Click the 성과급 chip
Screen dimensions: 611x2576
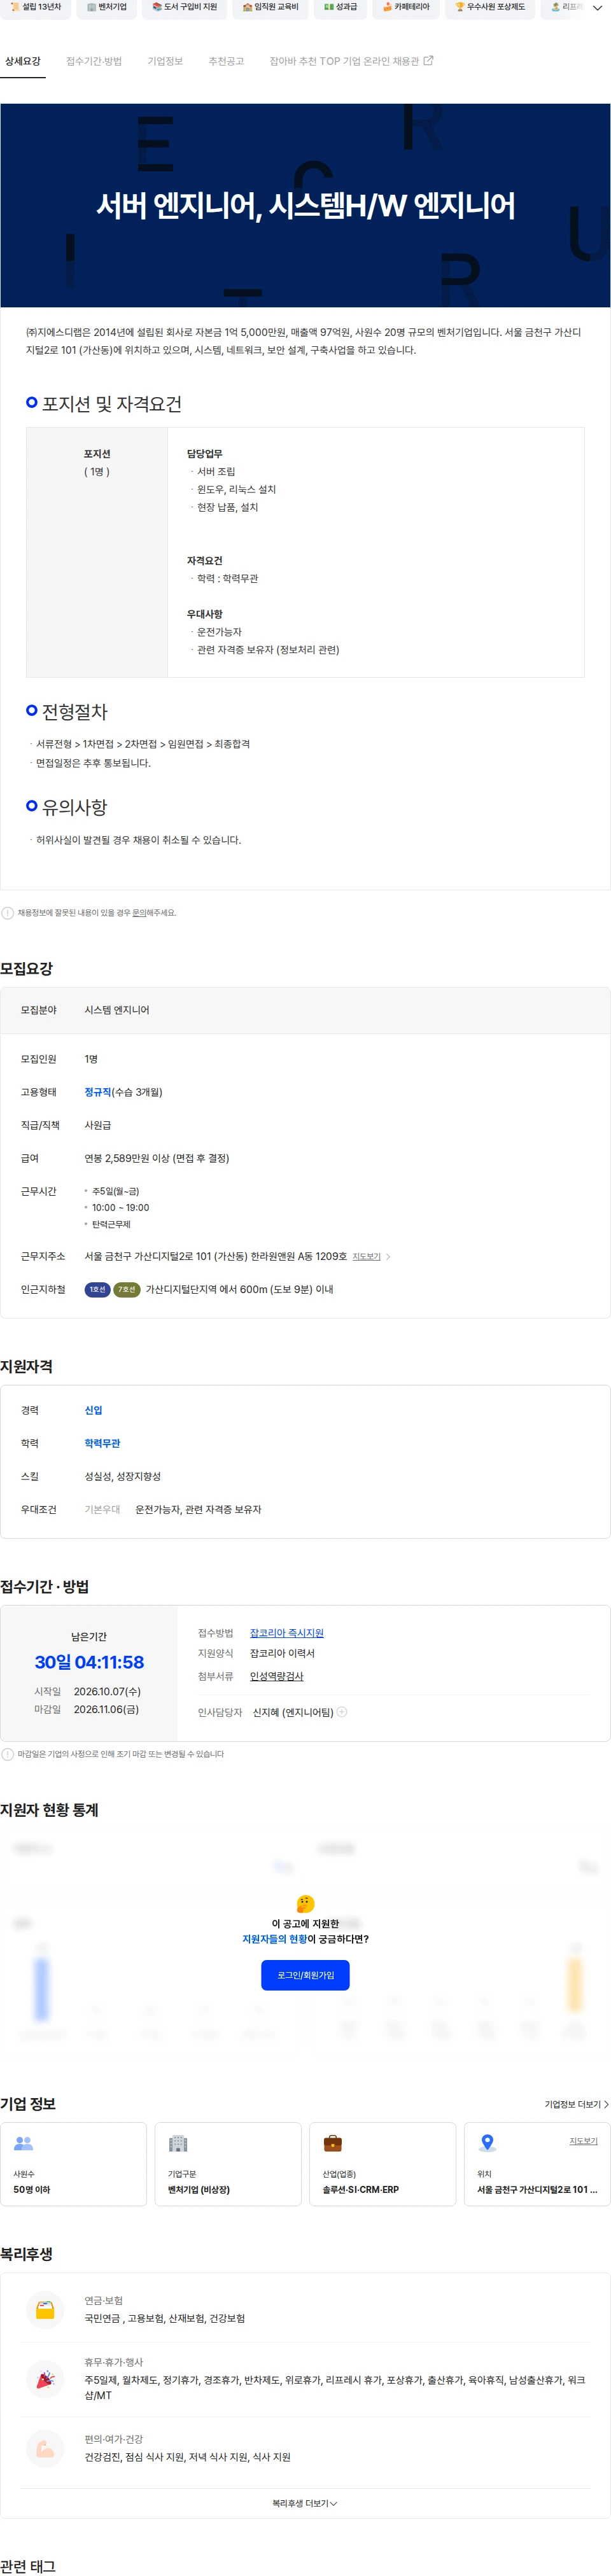tap(341, 7)
